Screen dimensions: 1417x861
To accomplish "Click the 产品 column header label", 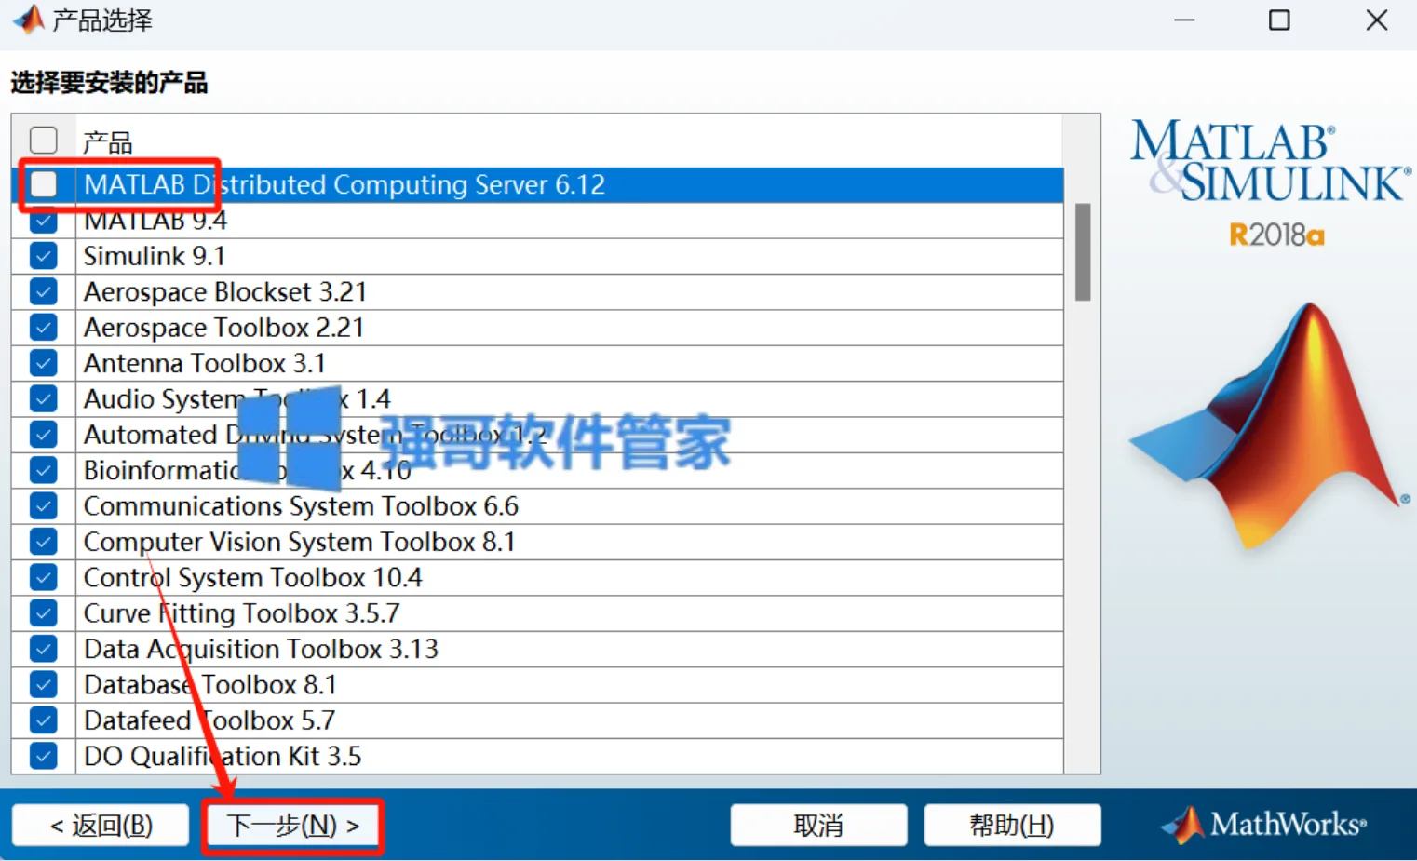I will [x=108, y=142].
